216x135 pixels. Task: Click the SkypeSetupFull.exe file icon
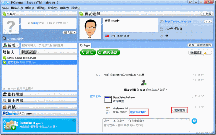tap(108, 100)
